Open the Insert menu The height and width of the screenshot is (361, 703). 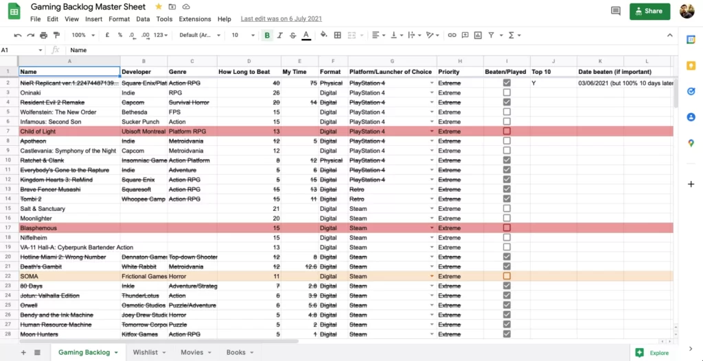point(93,19)
